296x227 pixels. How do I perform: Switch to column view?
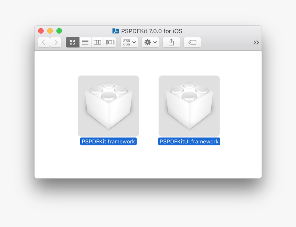point(97,42)
